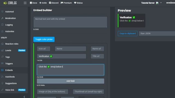
Task: Click the Voice link chain icon
Action: point(2,90)
